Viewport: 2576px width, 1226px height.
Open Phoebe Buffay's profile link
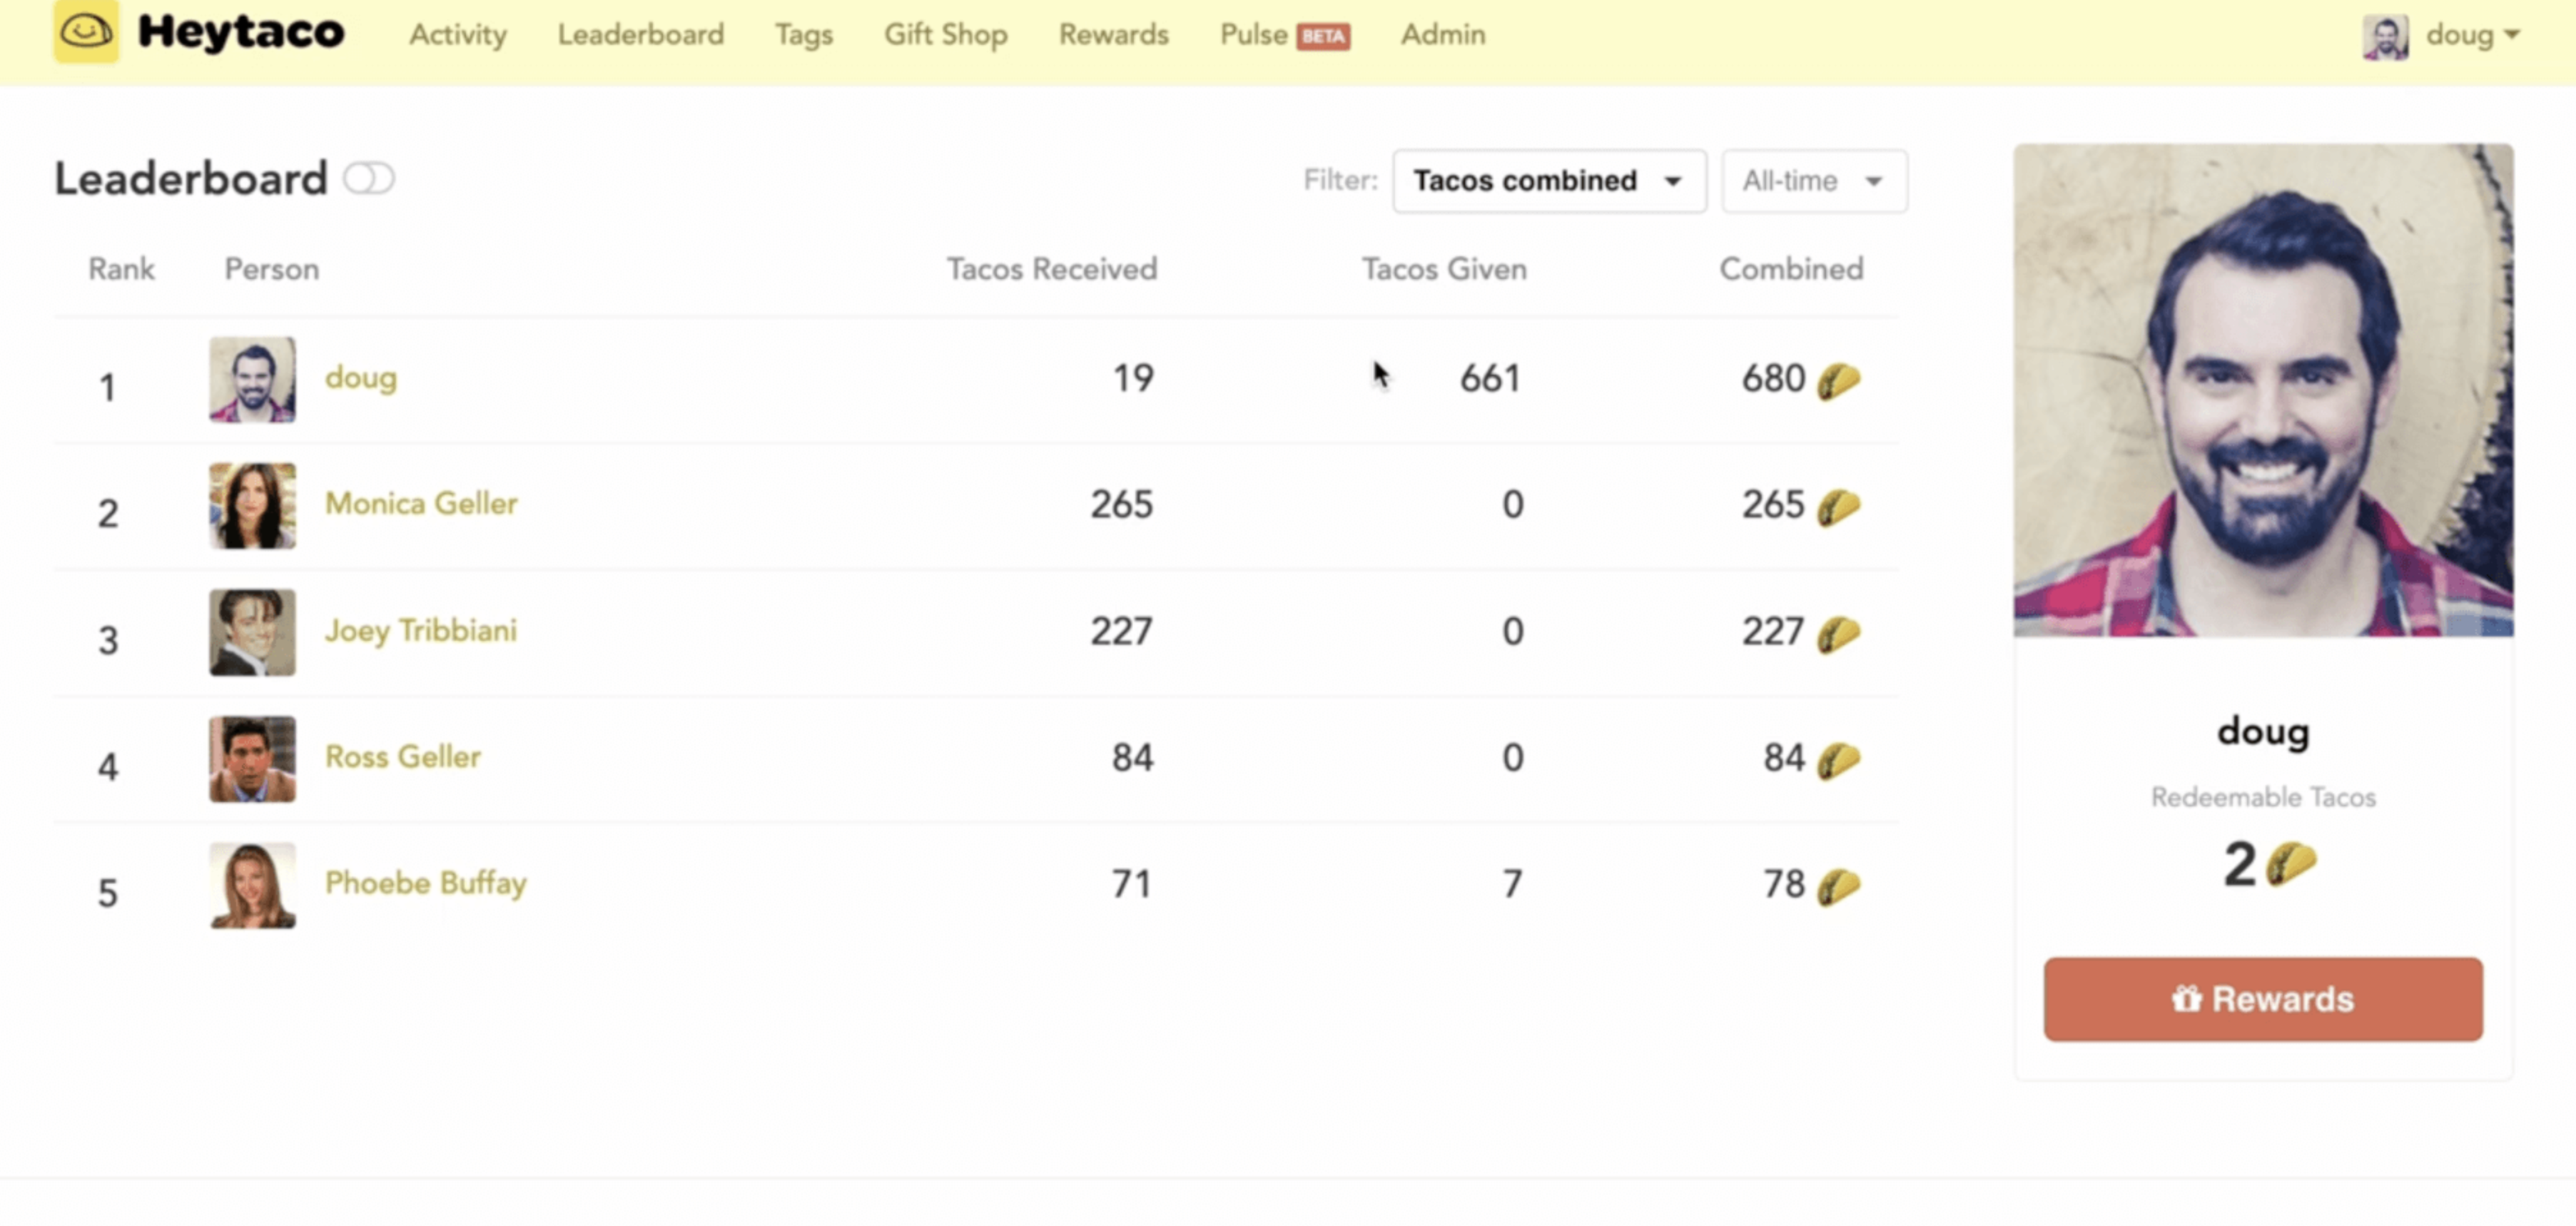(425, 883)
